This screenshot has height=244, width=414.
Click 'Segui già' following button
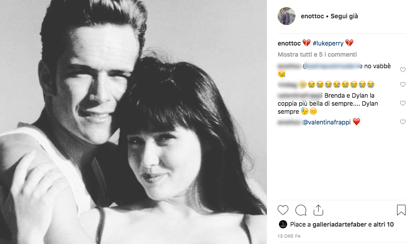(x=344, y=16)
